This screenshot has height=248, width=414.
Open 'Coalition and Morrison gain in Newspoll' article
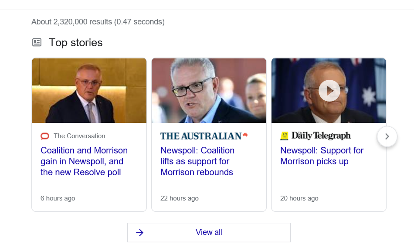pos(84,161)
